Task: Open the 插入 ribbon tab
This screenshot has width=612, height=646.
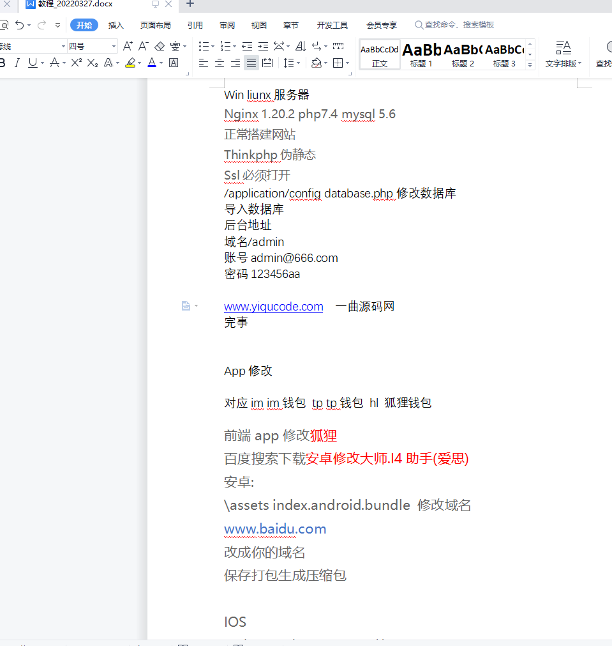Action: 116,25
